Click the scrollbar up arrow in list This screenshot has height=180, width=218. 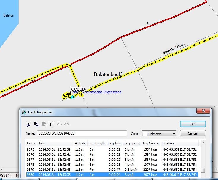point(203,143)
